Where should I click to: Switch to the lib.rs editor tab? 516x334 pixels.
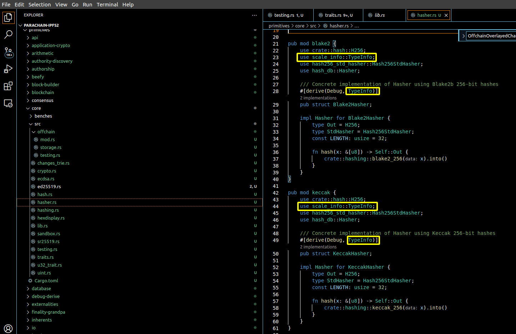(380, 15)
